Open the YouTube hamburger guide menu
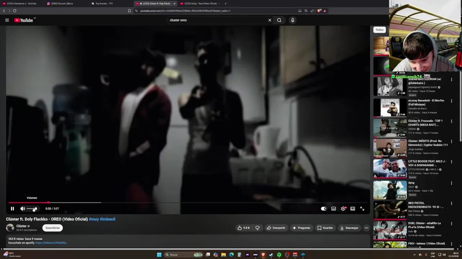 pyautogui.click(x=7, y=20)
